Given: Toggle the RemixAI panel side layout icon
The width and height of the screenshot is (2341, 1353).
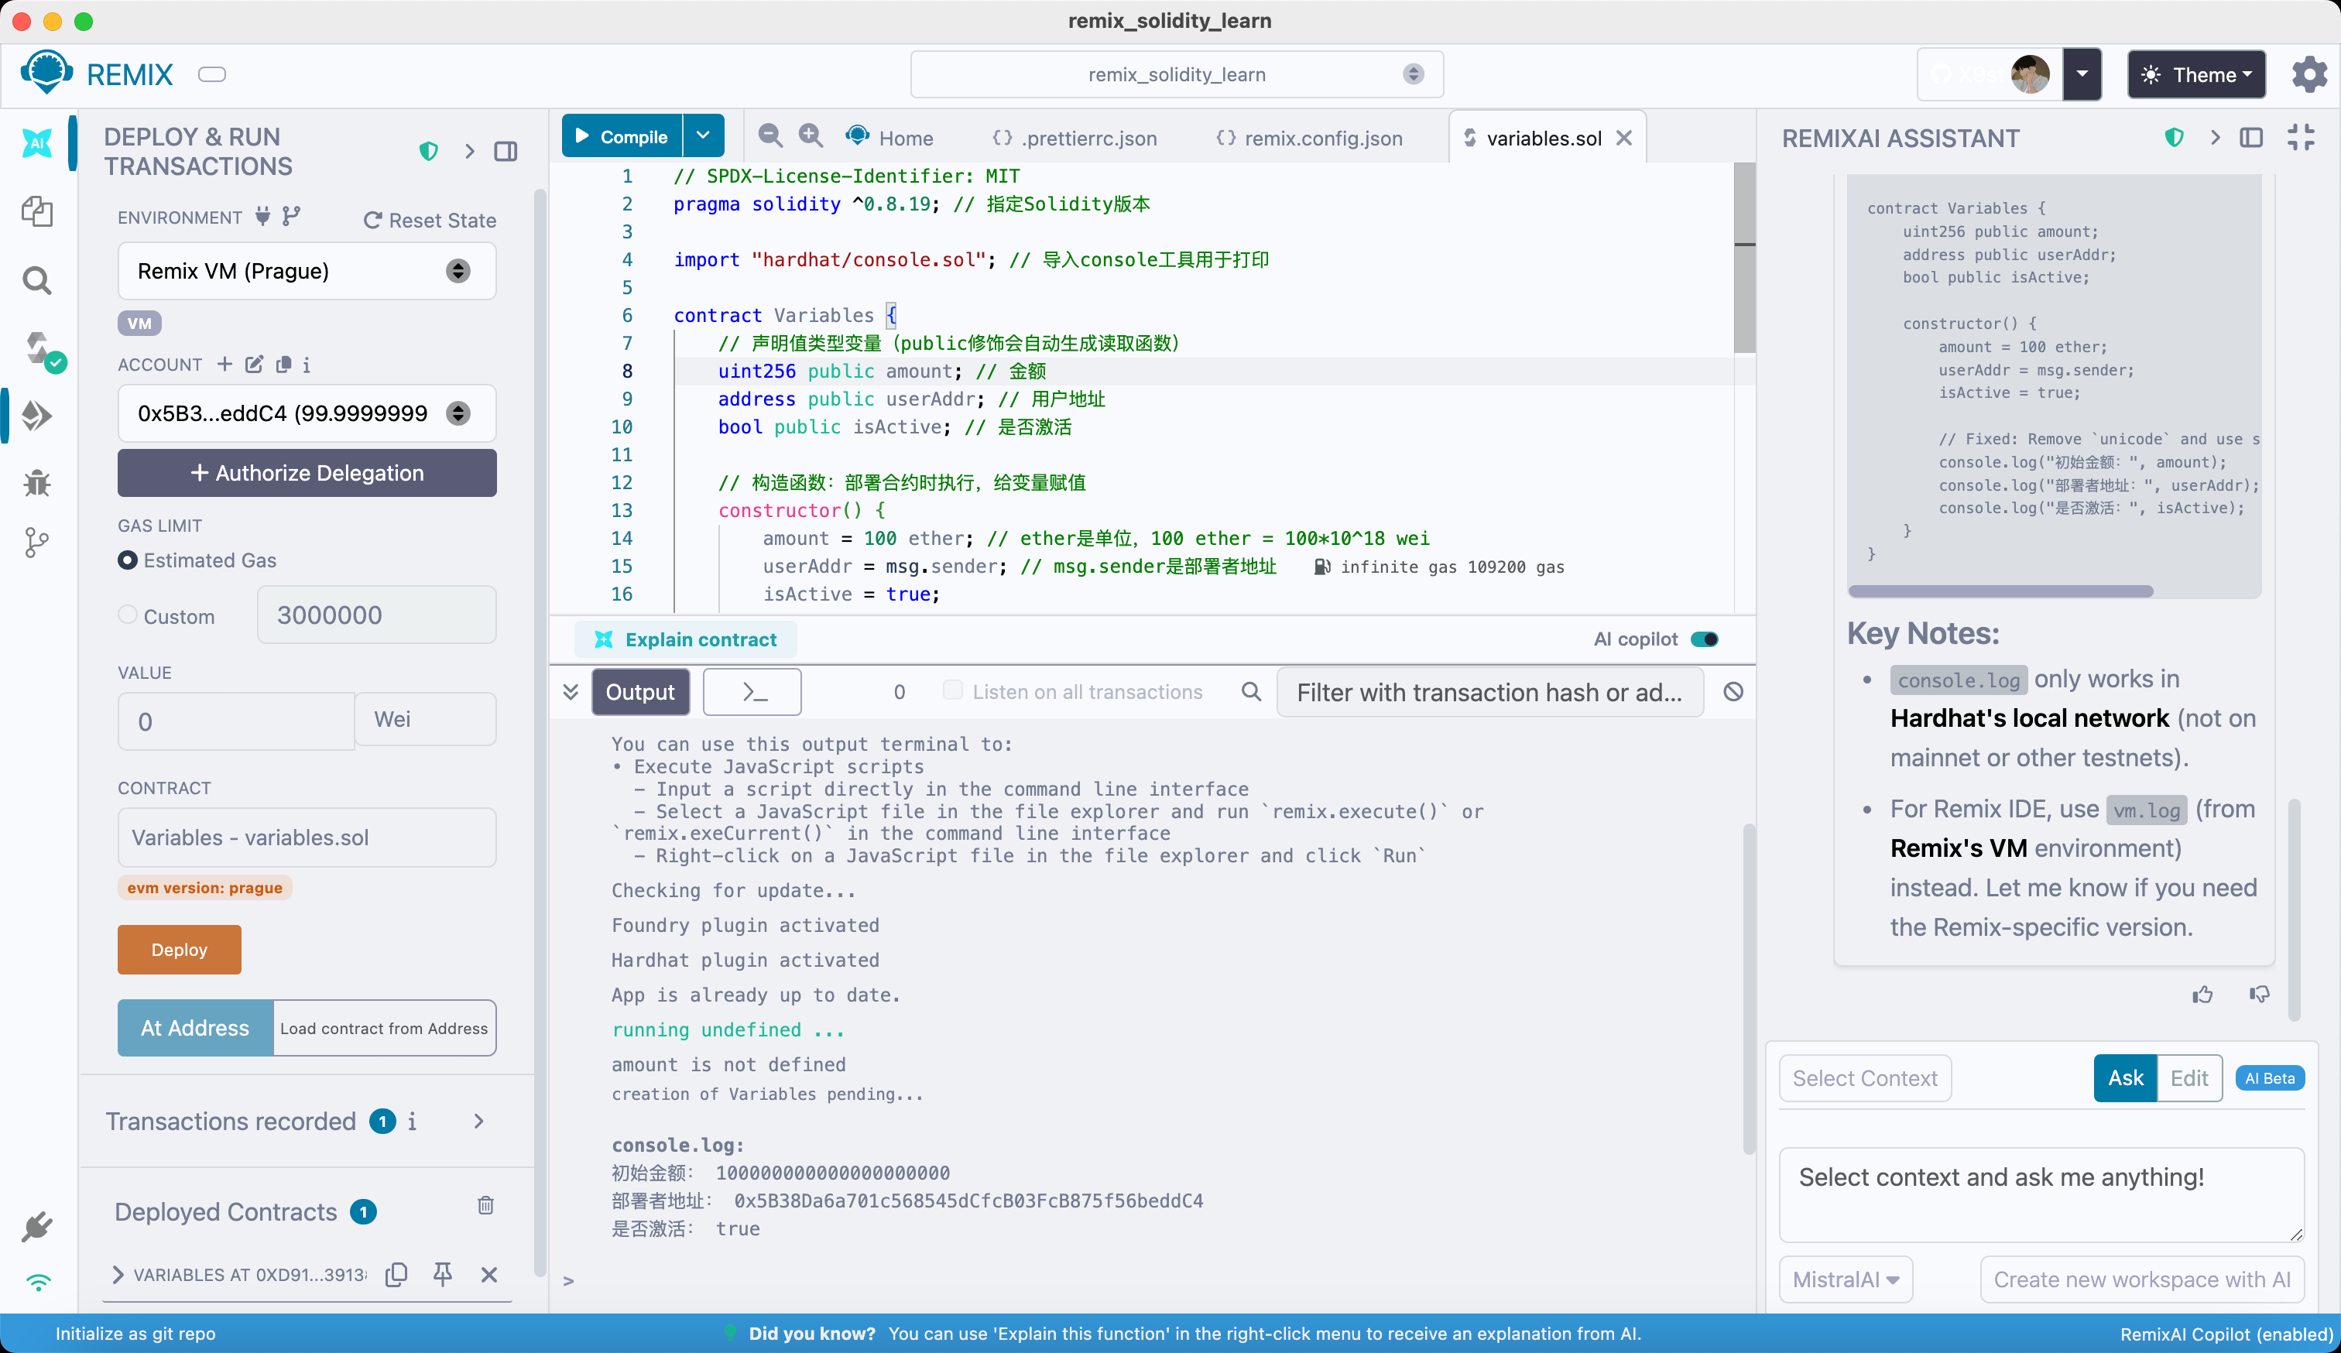Looking at the screenshot, I should [x=2252, y=138].
